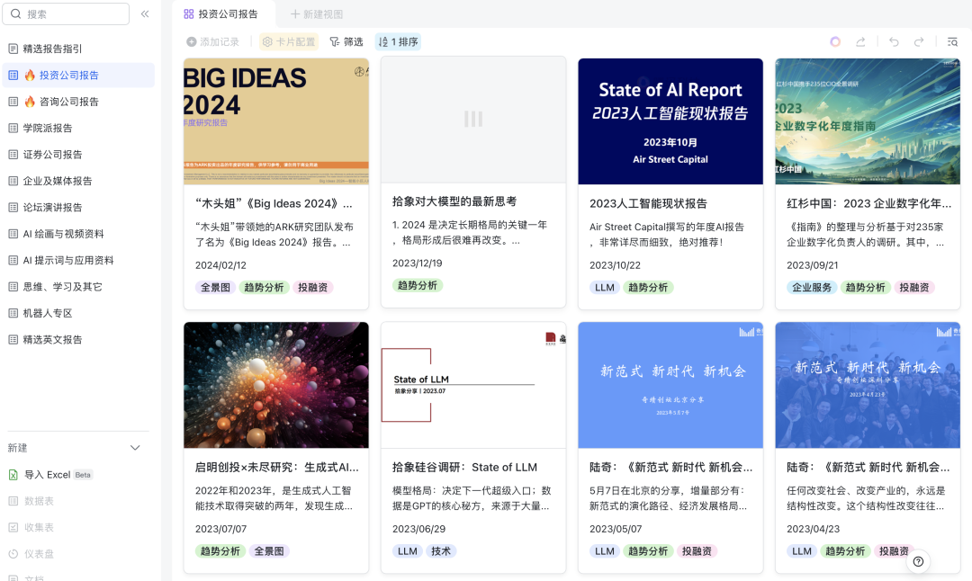Open 证券公司报告 in the sidebar
Viewport: 972px width, 581px height.
pos(78,154)
